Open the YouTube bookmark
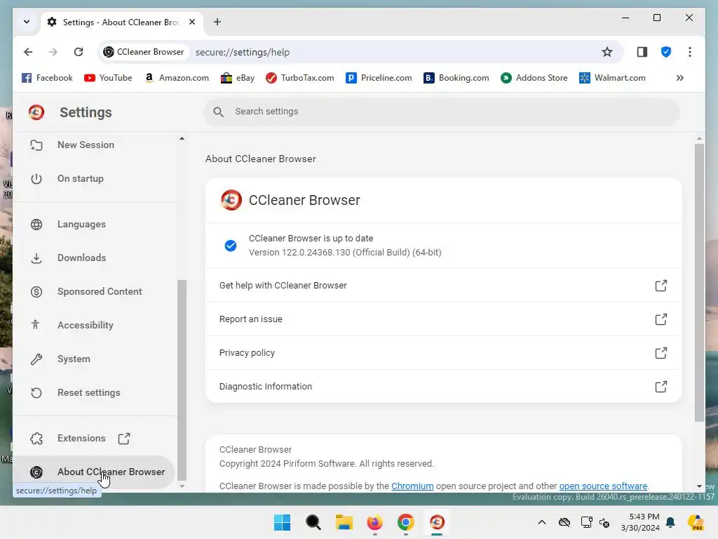Screen dimensions: 718x539 point(108,78)
